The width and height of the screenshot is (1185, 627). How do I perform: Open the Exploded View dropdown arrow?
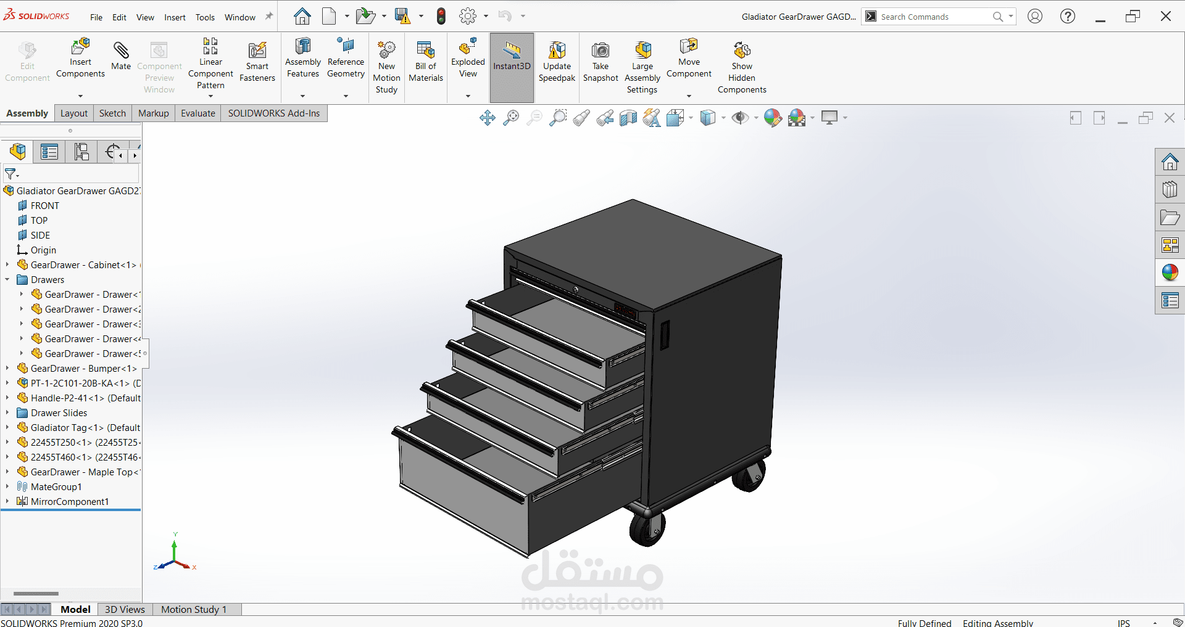coord(468,96)
